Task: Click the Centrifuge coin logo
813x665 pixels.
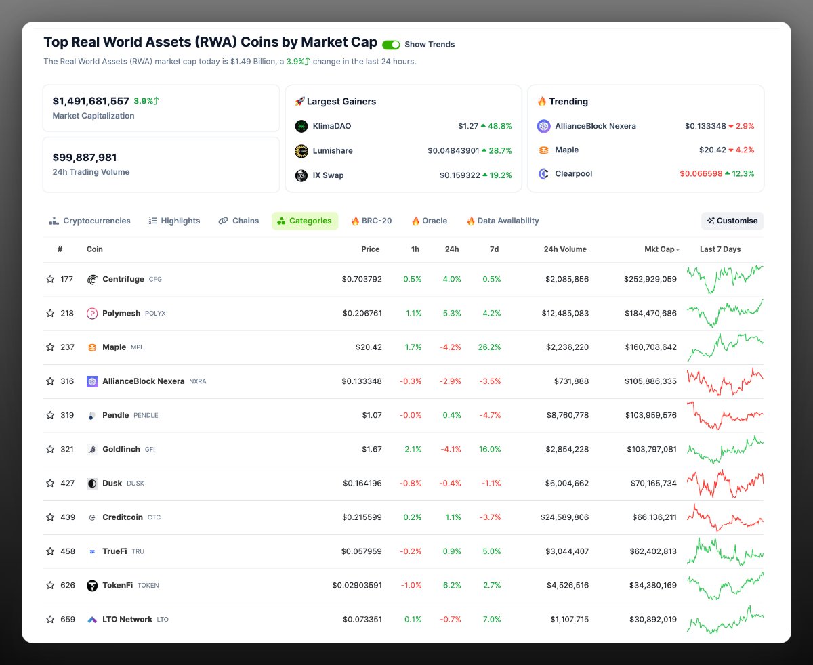Action: pos(92,279)
